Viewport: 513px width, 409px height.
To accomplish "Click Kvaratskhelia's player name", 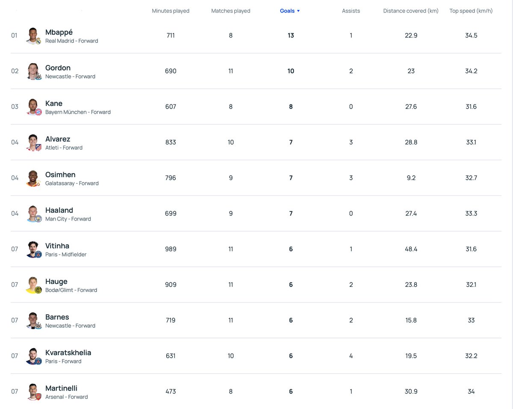I will (x=68, y=353).
